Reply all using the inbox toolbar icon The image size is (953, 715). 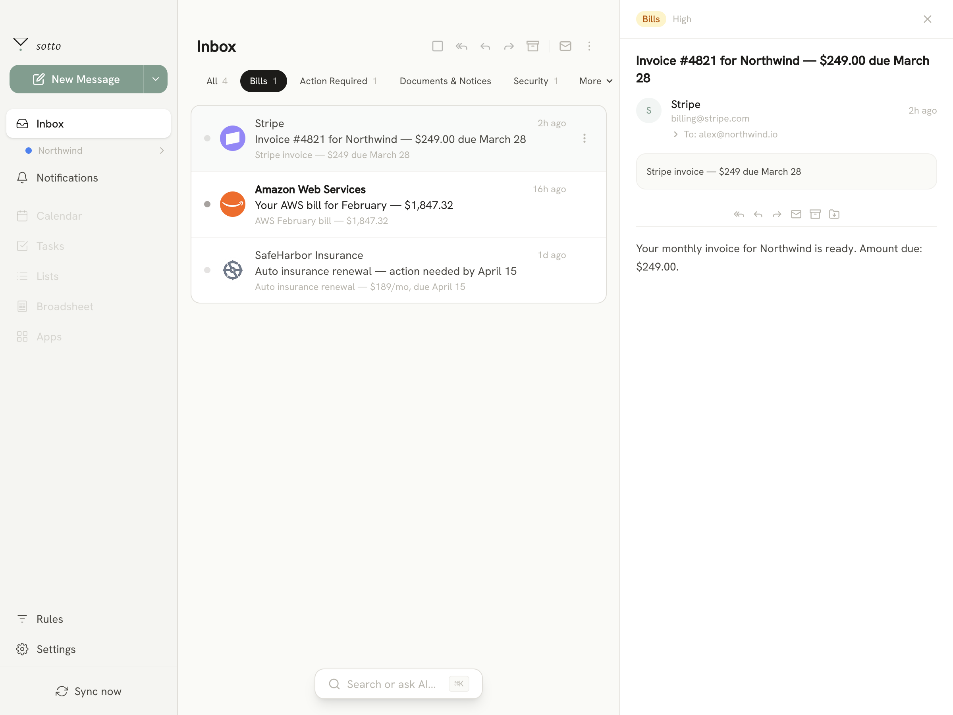coord(461,46)
